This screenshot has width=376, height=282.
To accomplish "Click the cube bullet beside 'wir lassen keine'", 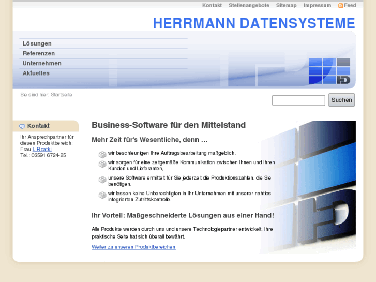I will coord(102,195).
